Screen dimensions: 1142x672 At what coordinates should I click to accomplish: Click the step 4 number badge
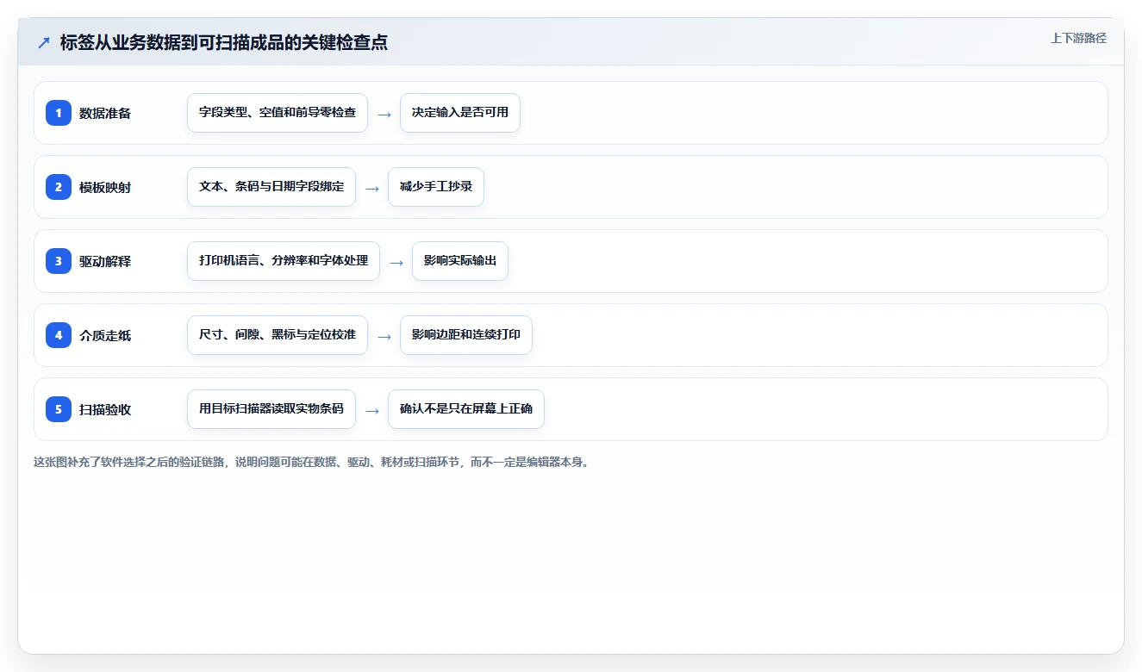click(59, 334)
